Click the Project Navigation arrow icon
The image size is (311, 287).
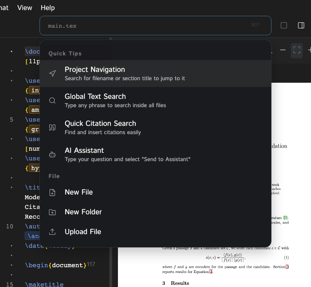[x=52, y=73]
